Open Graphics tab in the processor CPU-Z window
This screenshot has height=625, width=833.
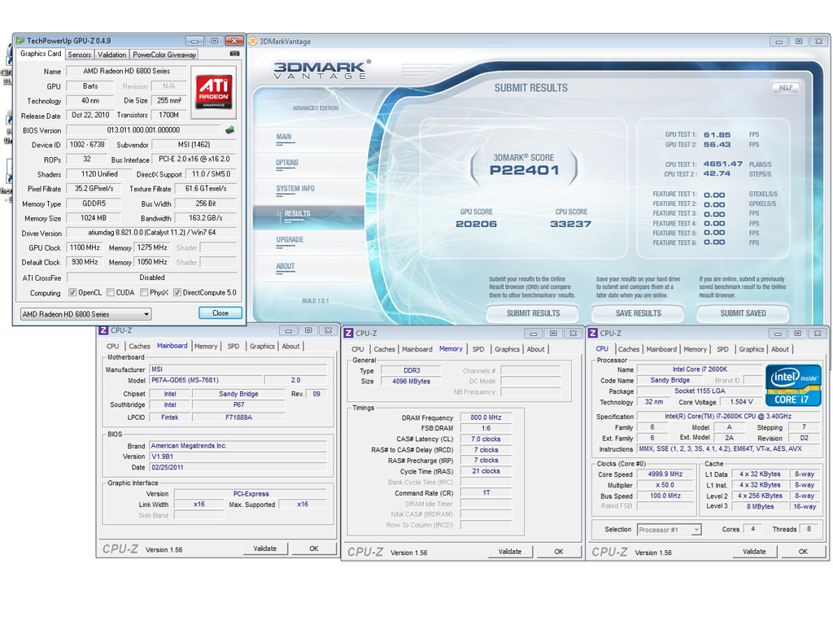click(x=751, y=350)
